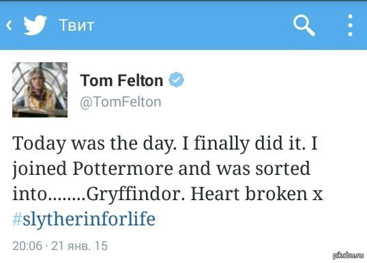Screen dimensions: 367x263
Task: Open the #slytherinforlife hashtag
Action: pyautogui.click(x=84, y=219)
